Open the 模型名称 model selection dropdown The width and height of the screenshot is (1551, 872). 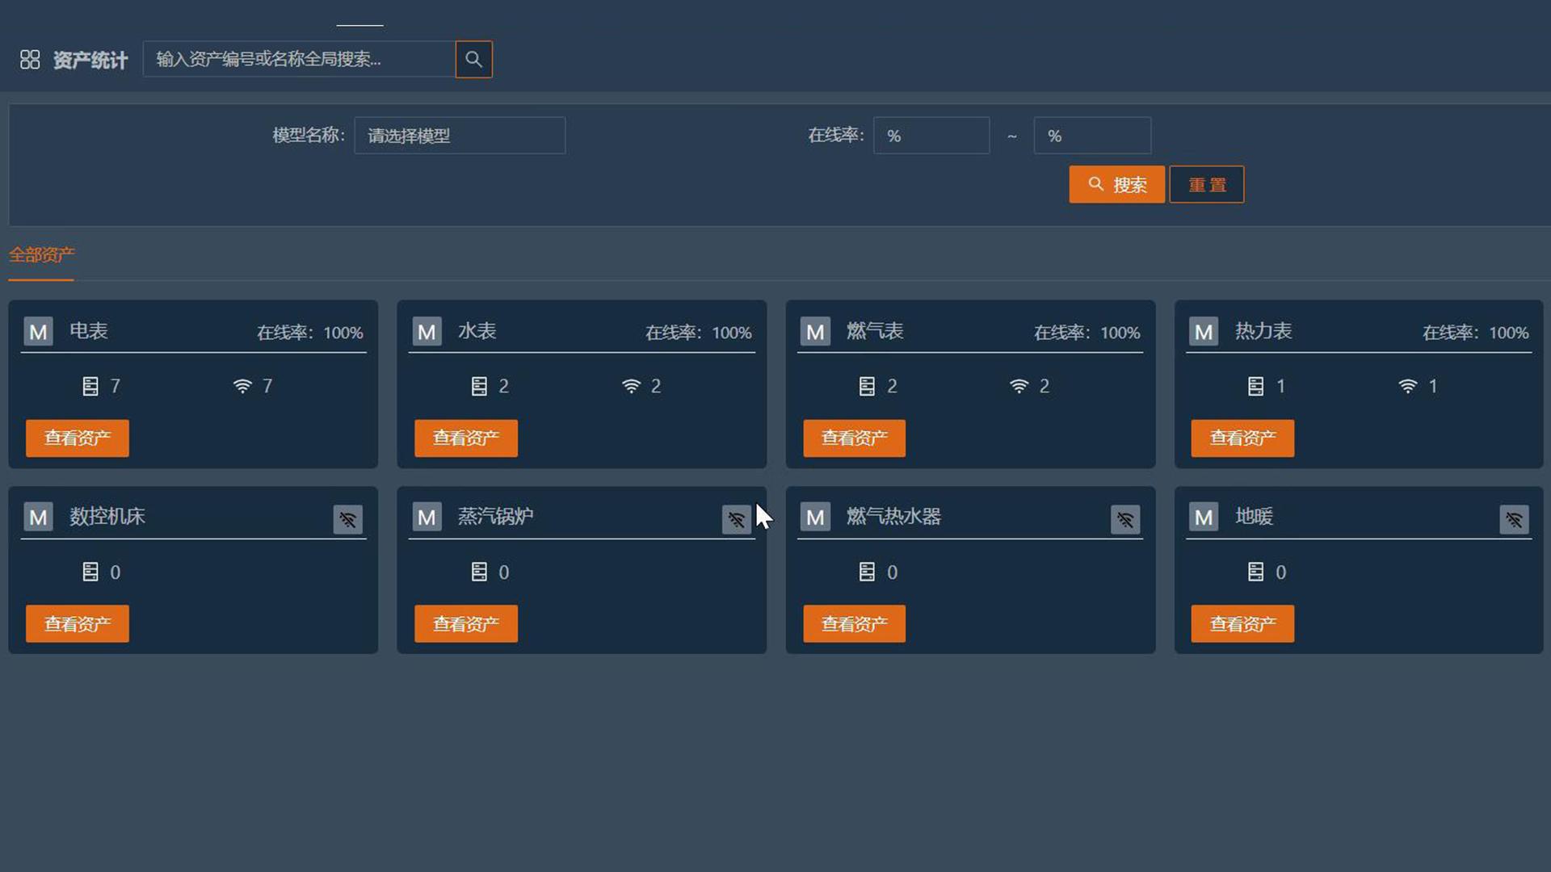(460, 136)
